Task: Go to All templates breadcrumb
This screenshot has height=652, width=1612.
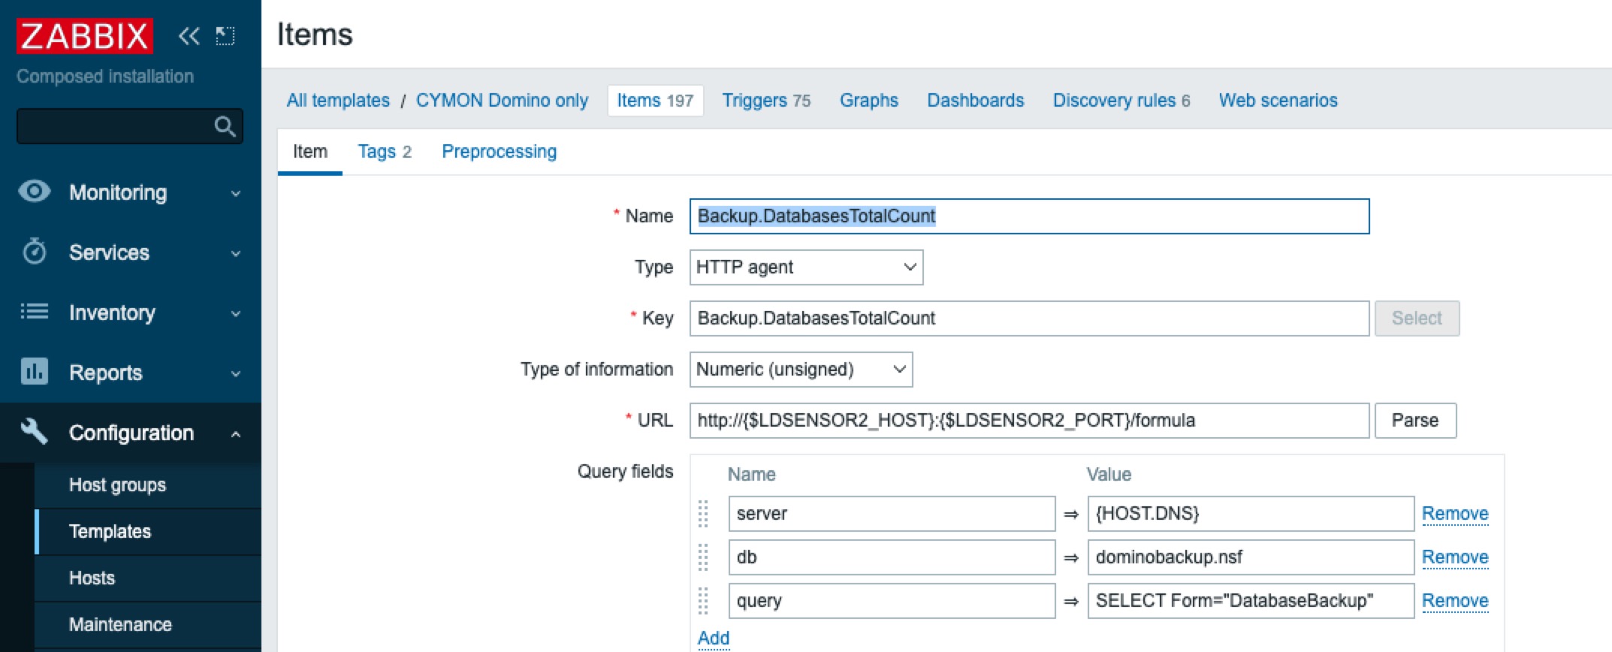Action: click(338, 101)
